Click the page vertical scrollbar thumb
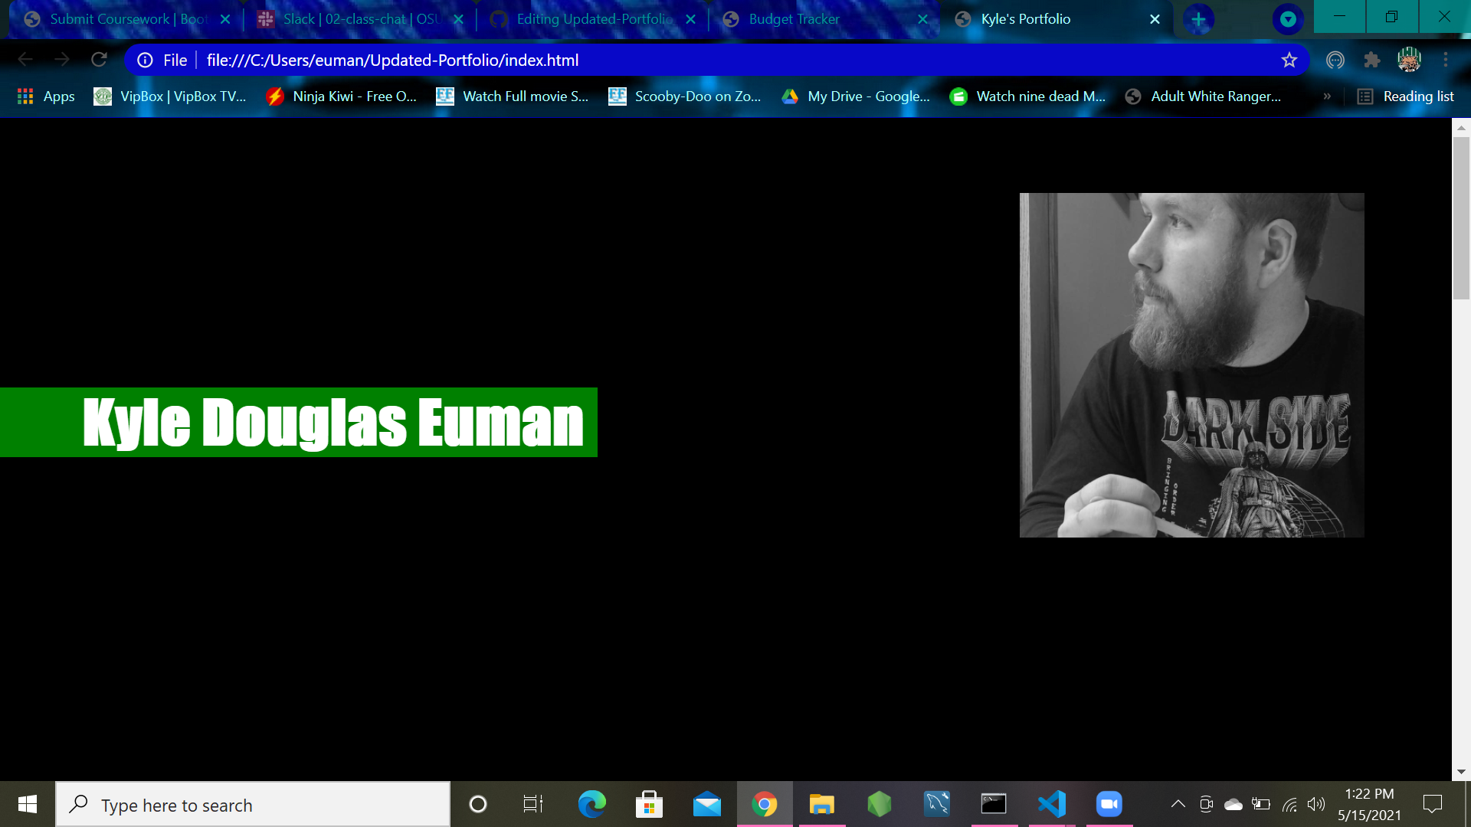This screenshot has height=827, width=1471. [x=1461, y=218]
